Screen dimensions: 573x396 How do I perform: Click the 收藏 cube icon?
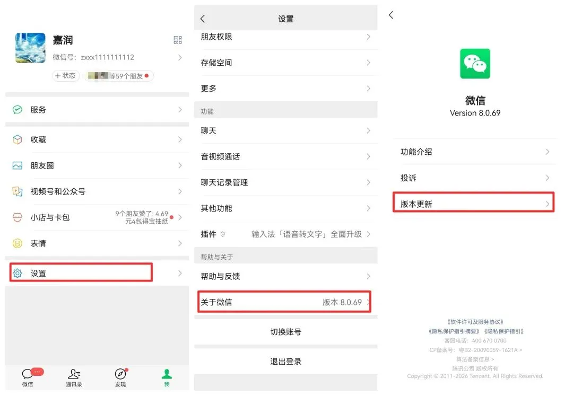[17, 139]
